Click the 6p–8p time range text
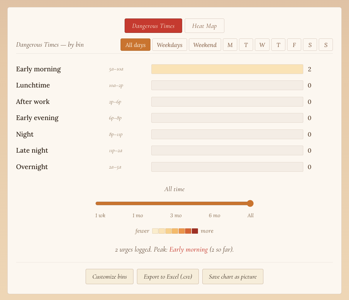 coord(115,118)
